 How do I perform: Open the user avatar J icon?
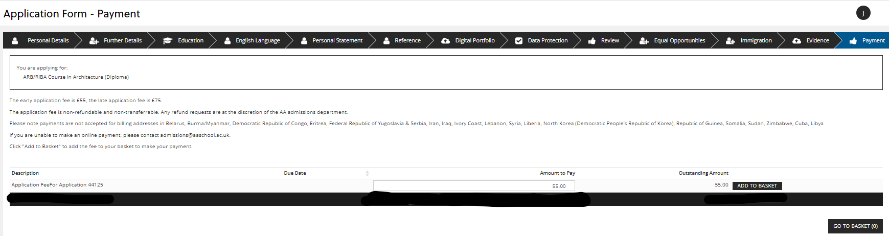tap(863, 13)
